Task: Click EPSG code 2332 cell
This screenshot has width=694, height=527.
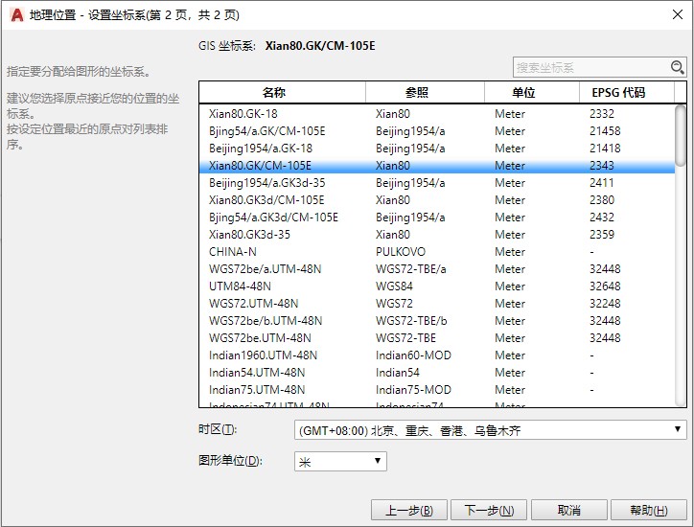Action: coord(601,114)
